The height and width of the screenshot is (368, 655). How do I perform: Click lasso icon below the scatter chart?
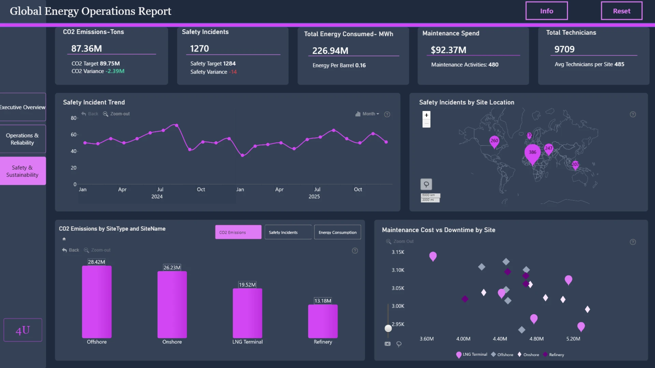(399, 344)
